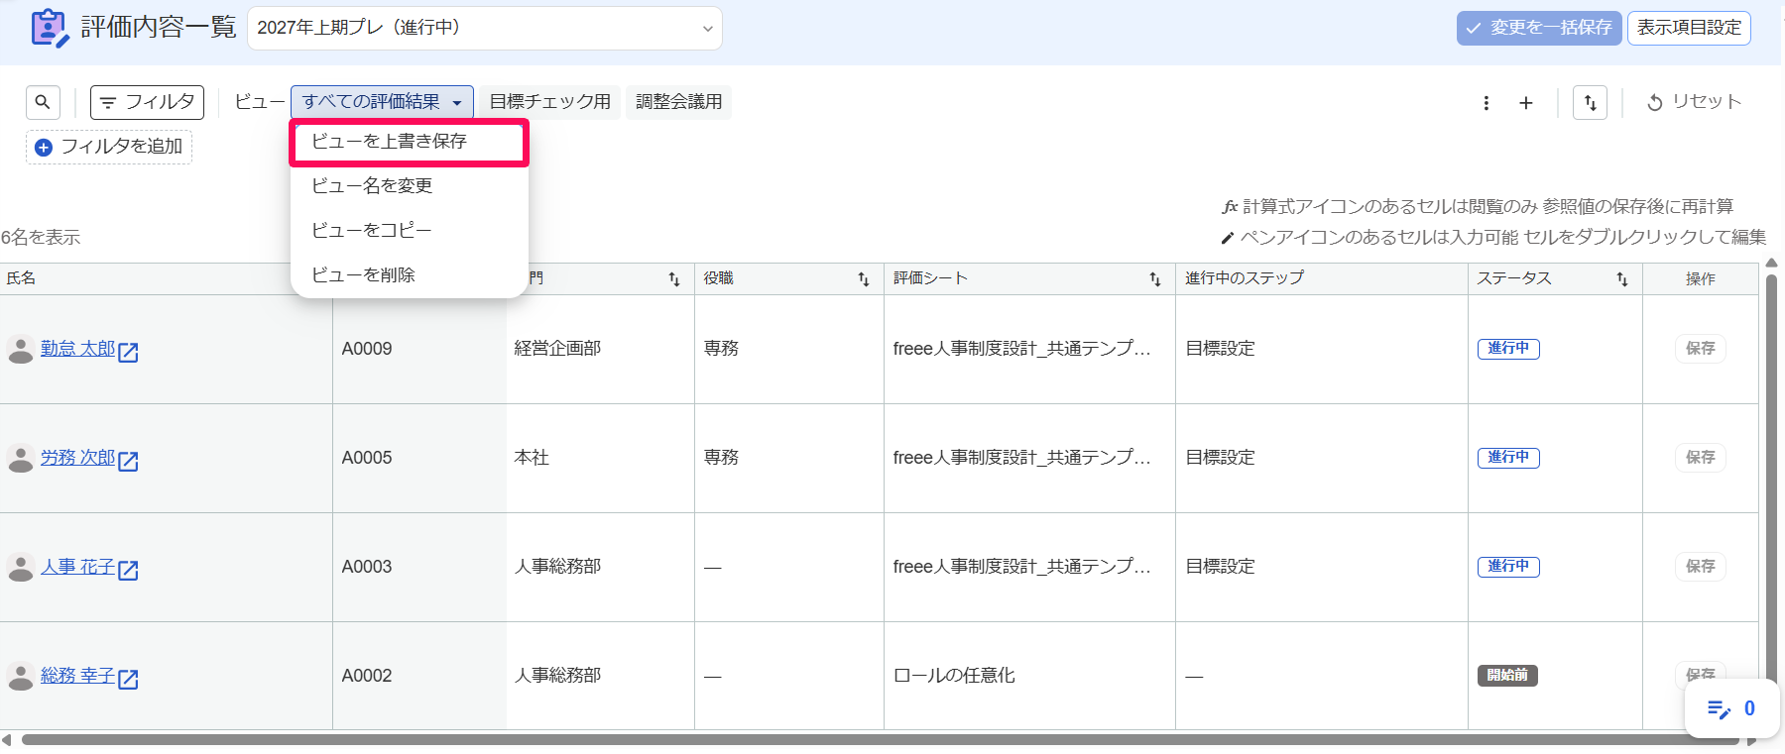Click the sort arrows toolbar button

click(x=1591, y=103)
